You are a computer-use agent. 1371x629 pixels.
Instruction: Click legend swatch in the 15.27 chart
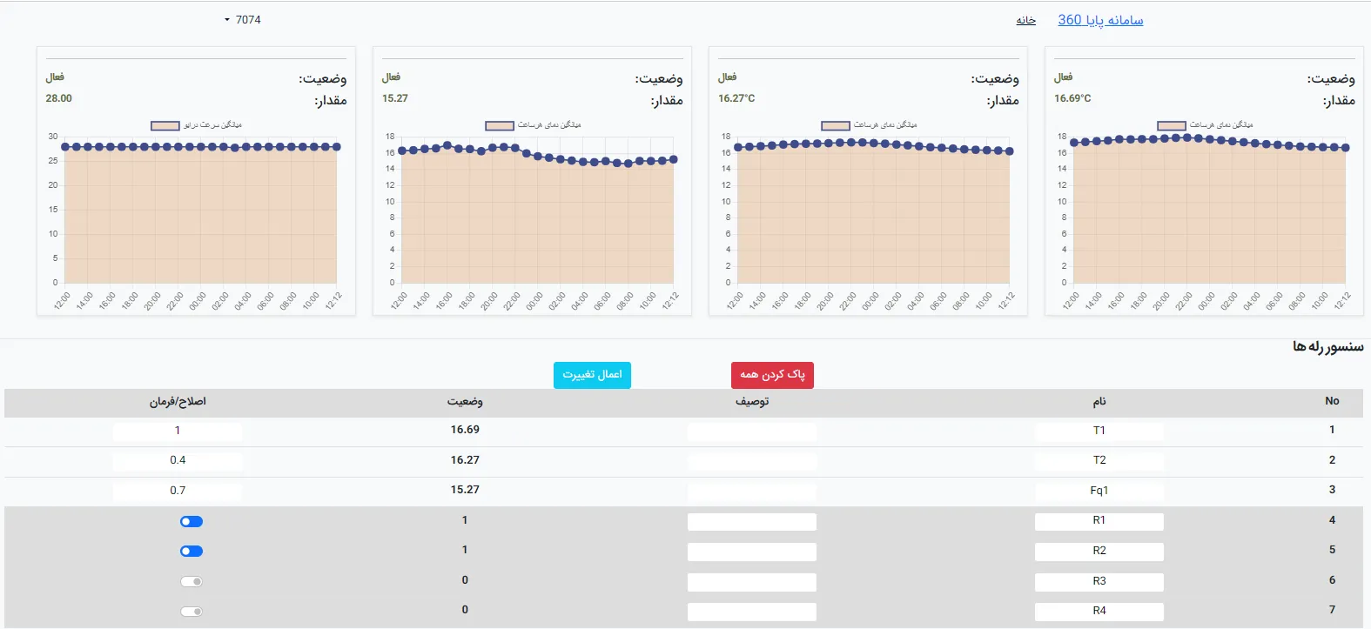500,126
